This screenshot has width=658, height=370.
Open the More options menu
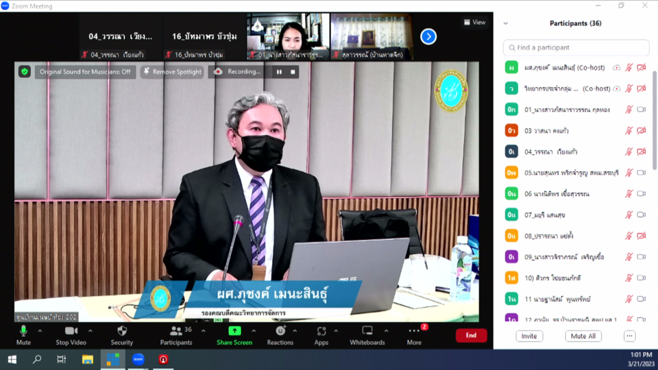click(414, 335)
